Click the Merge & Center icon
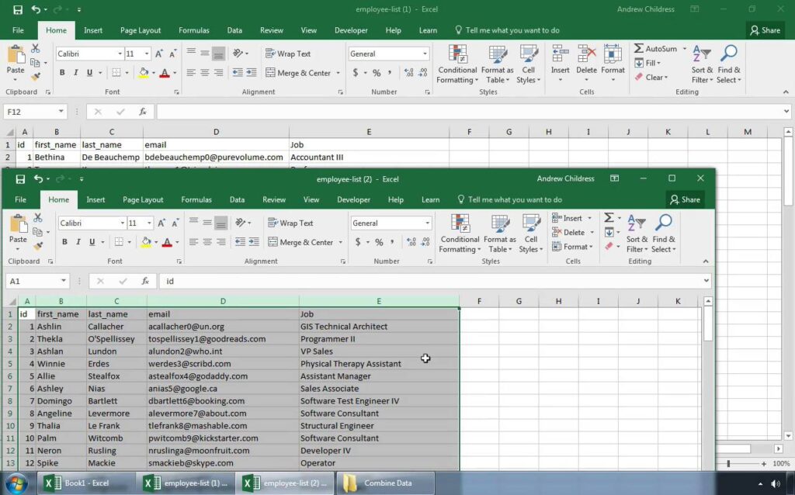The image size is (795, 495). click(300, 241)
